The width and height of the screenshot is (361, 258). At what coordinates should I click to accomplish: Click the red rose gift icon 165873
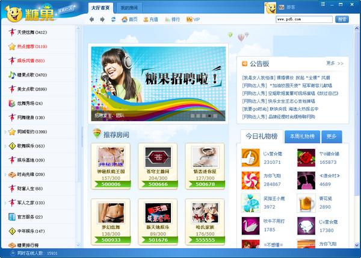(306, 158)
